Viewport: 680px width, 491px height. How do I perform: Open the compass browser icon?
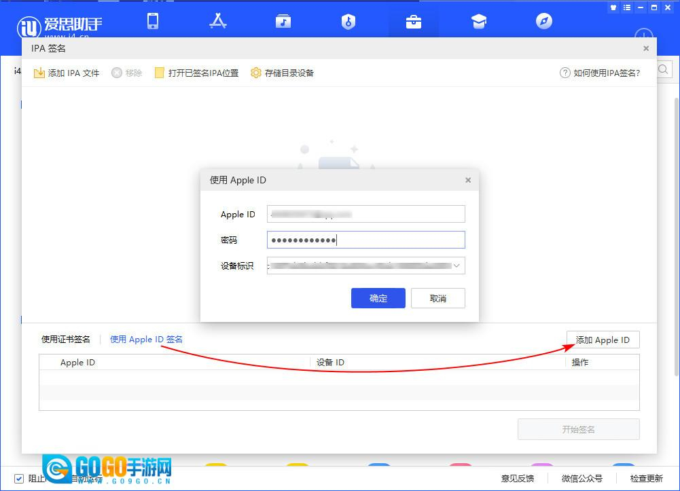(544, 21)
